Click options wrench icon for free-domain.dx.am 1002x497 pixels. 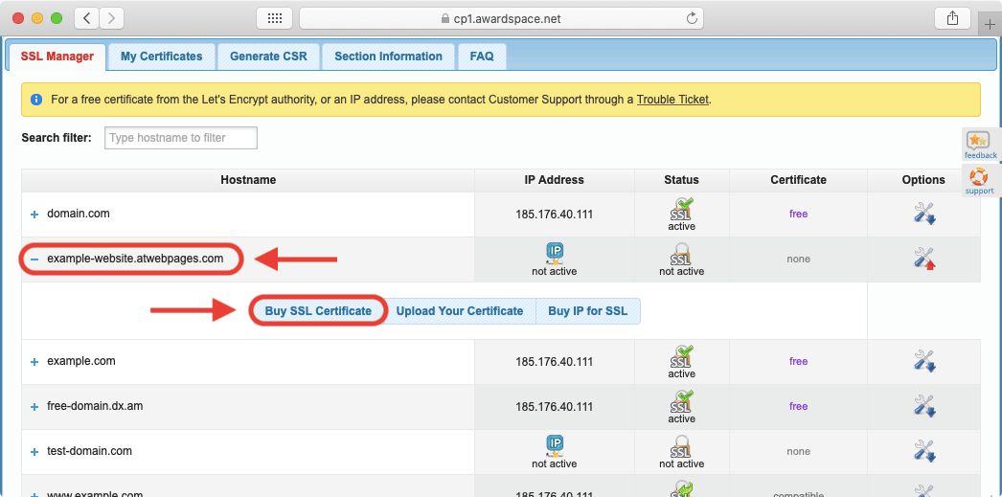[923, 406]
